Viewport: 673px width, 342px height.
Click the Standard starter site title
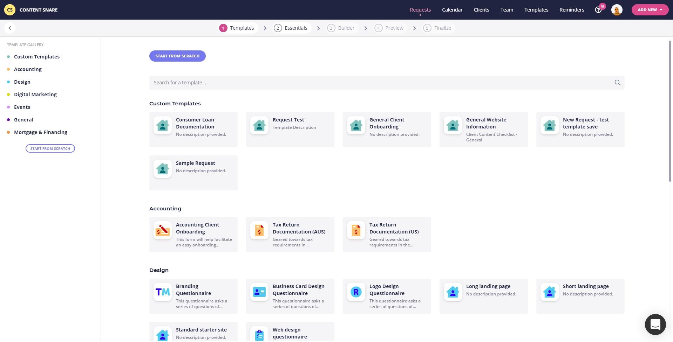tap(201, 330)
